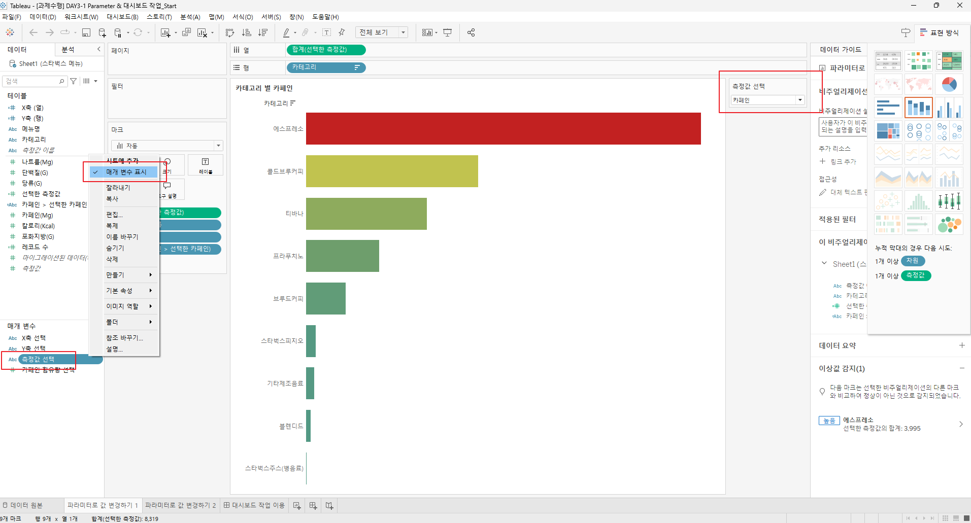Click the new worksheet tab icon at bottom
The image size is (971, 523).
pos(297,505)
